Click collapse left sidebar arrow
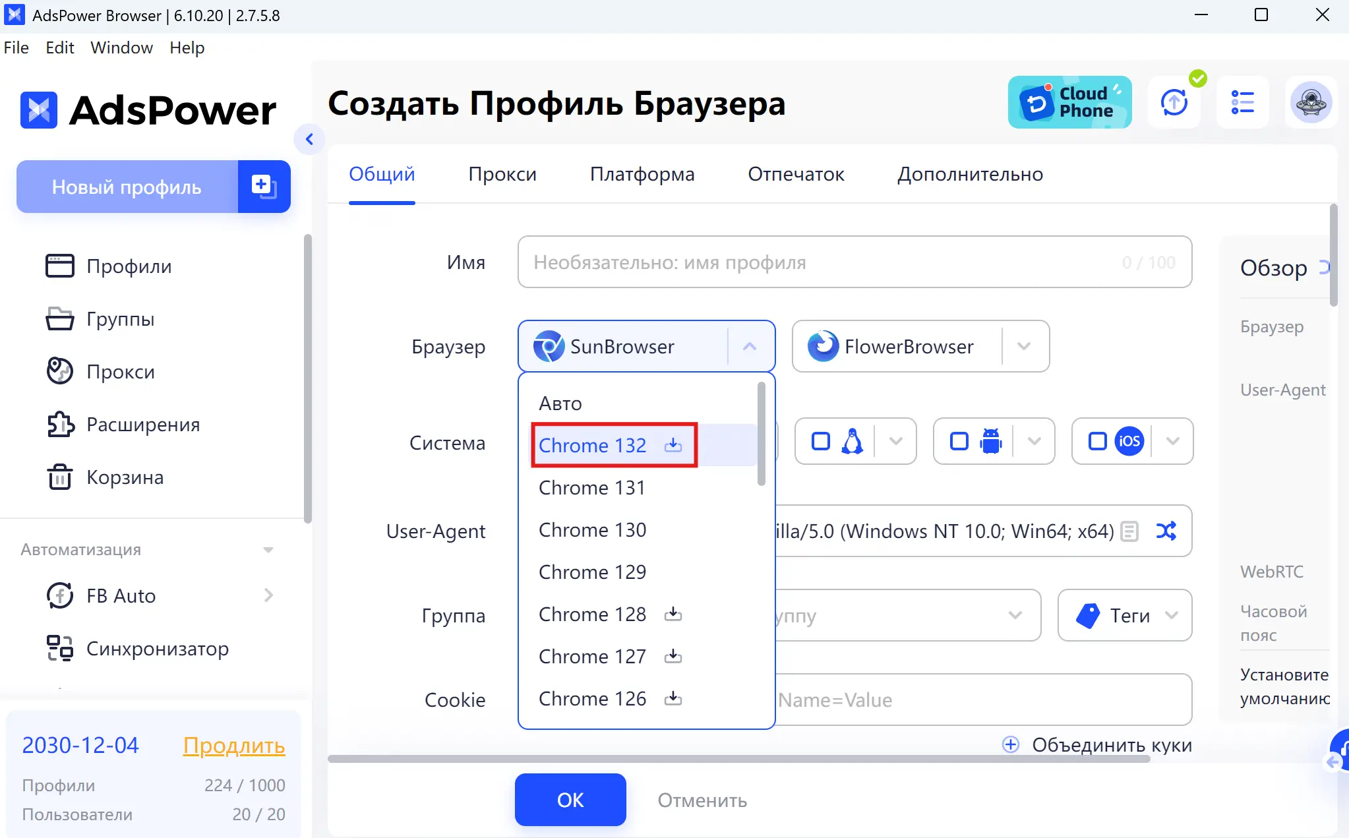 coord(310,139)
